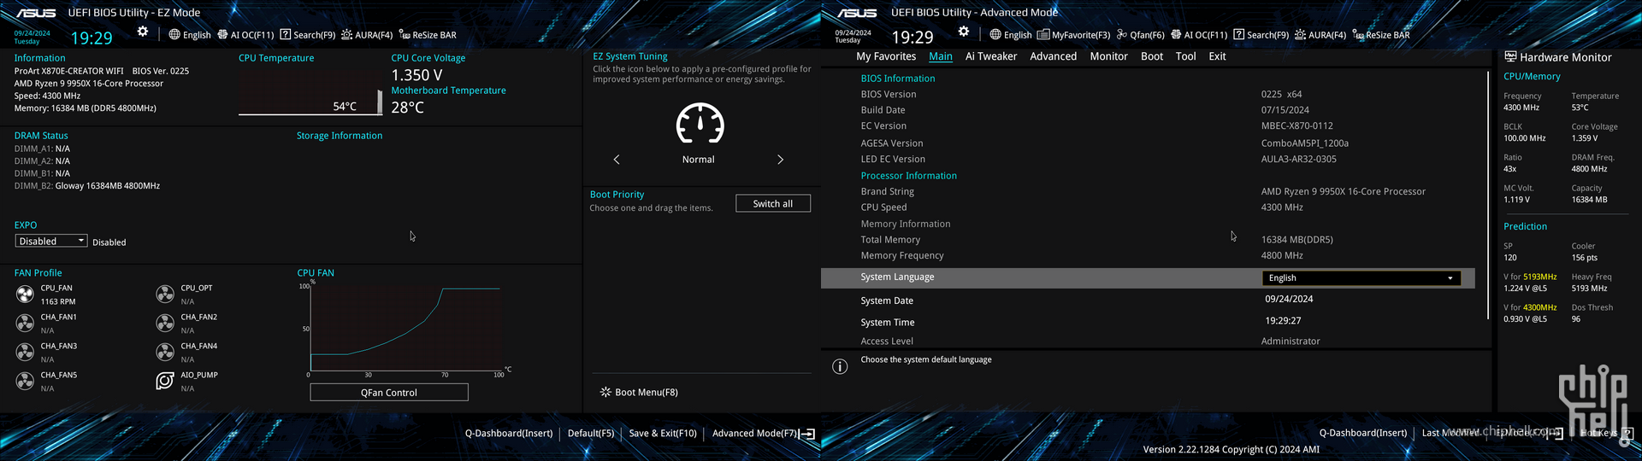Click the Memory Frequency 4800 MHz value
Viewport: 1642px width, 461px height.
(x=1282, y=256)
